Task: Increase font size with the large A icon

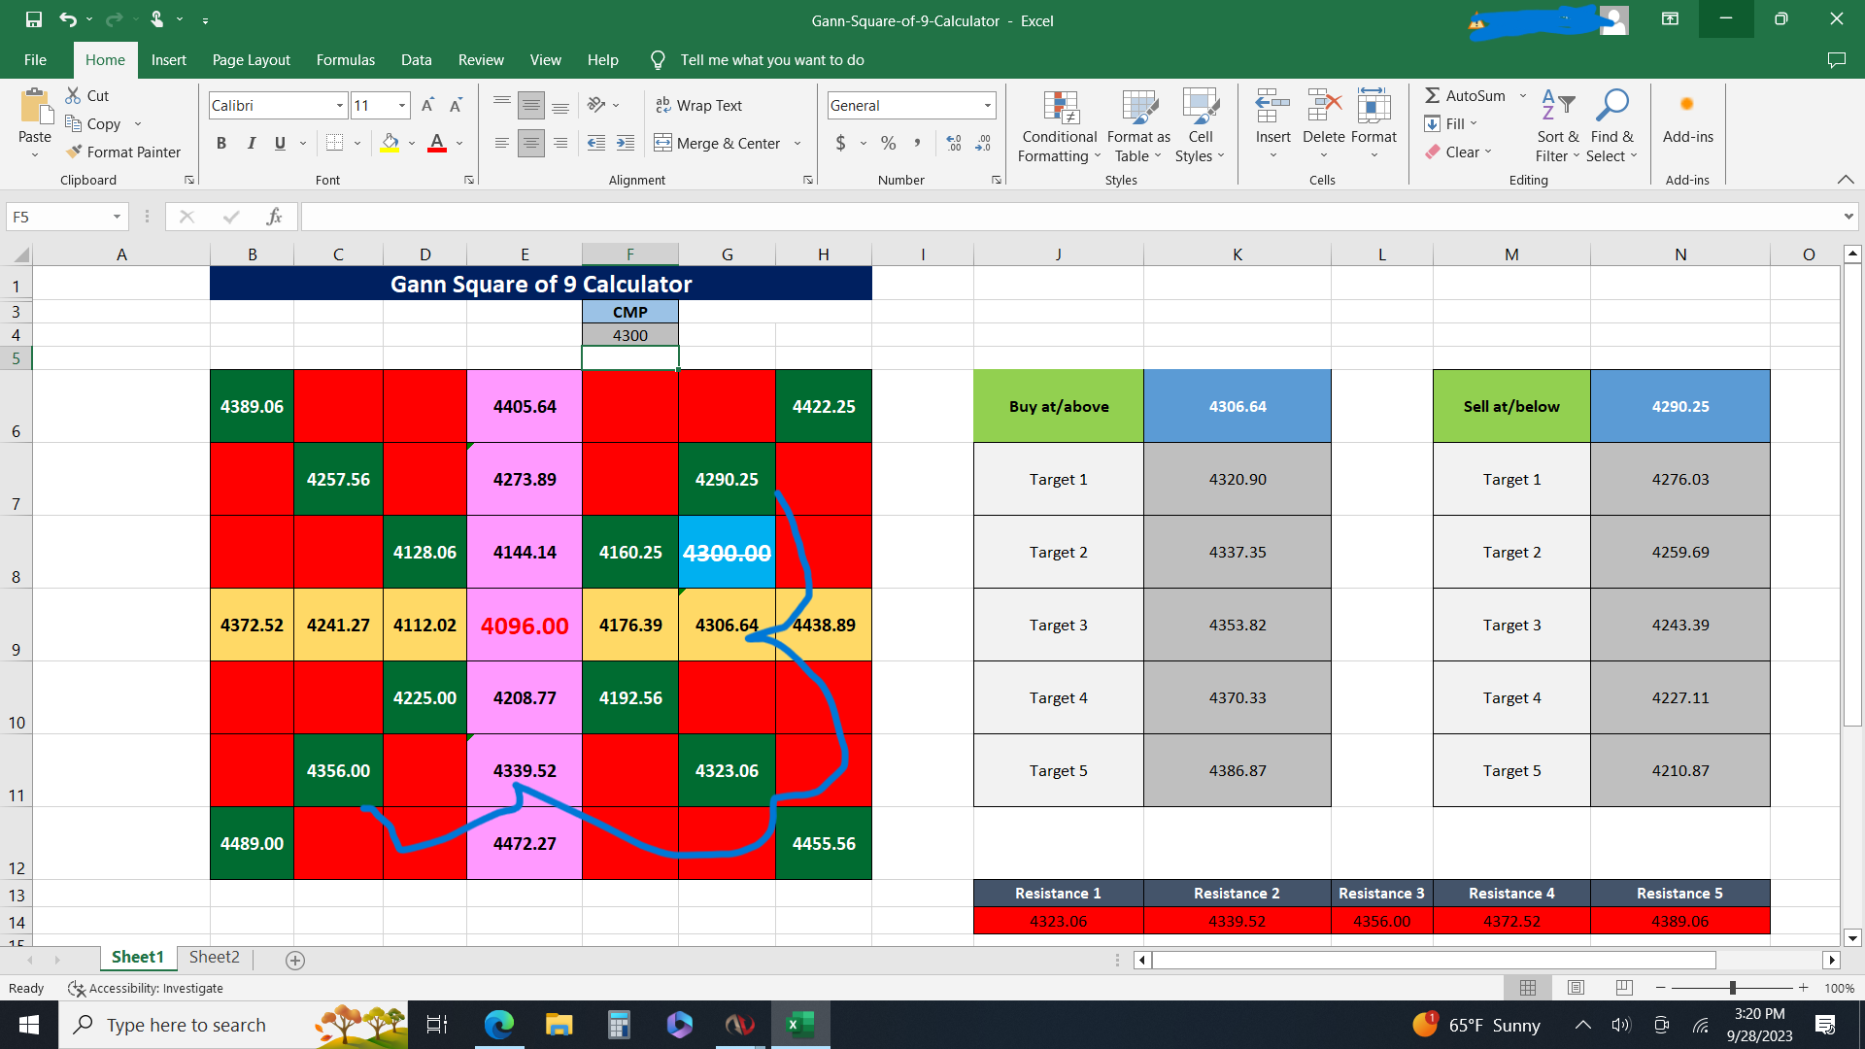Action: pyautogui.click(x=427, y=105)
